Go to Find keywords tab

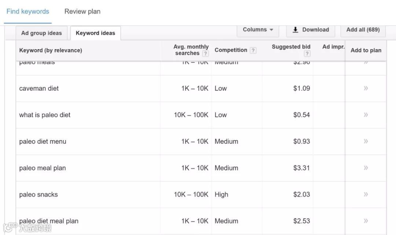[x=28, y=11]
